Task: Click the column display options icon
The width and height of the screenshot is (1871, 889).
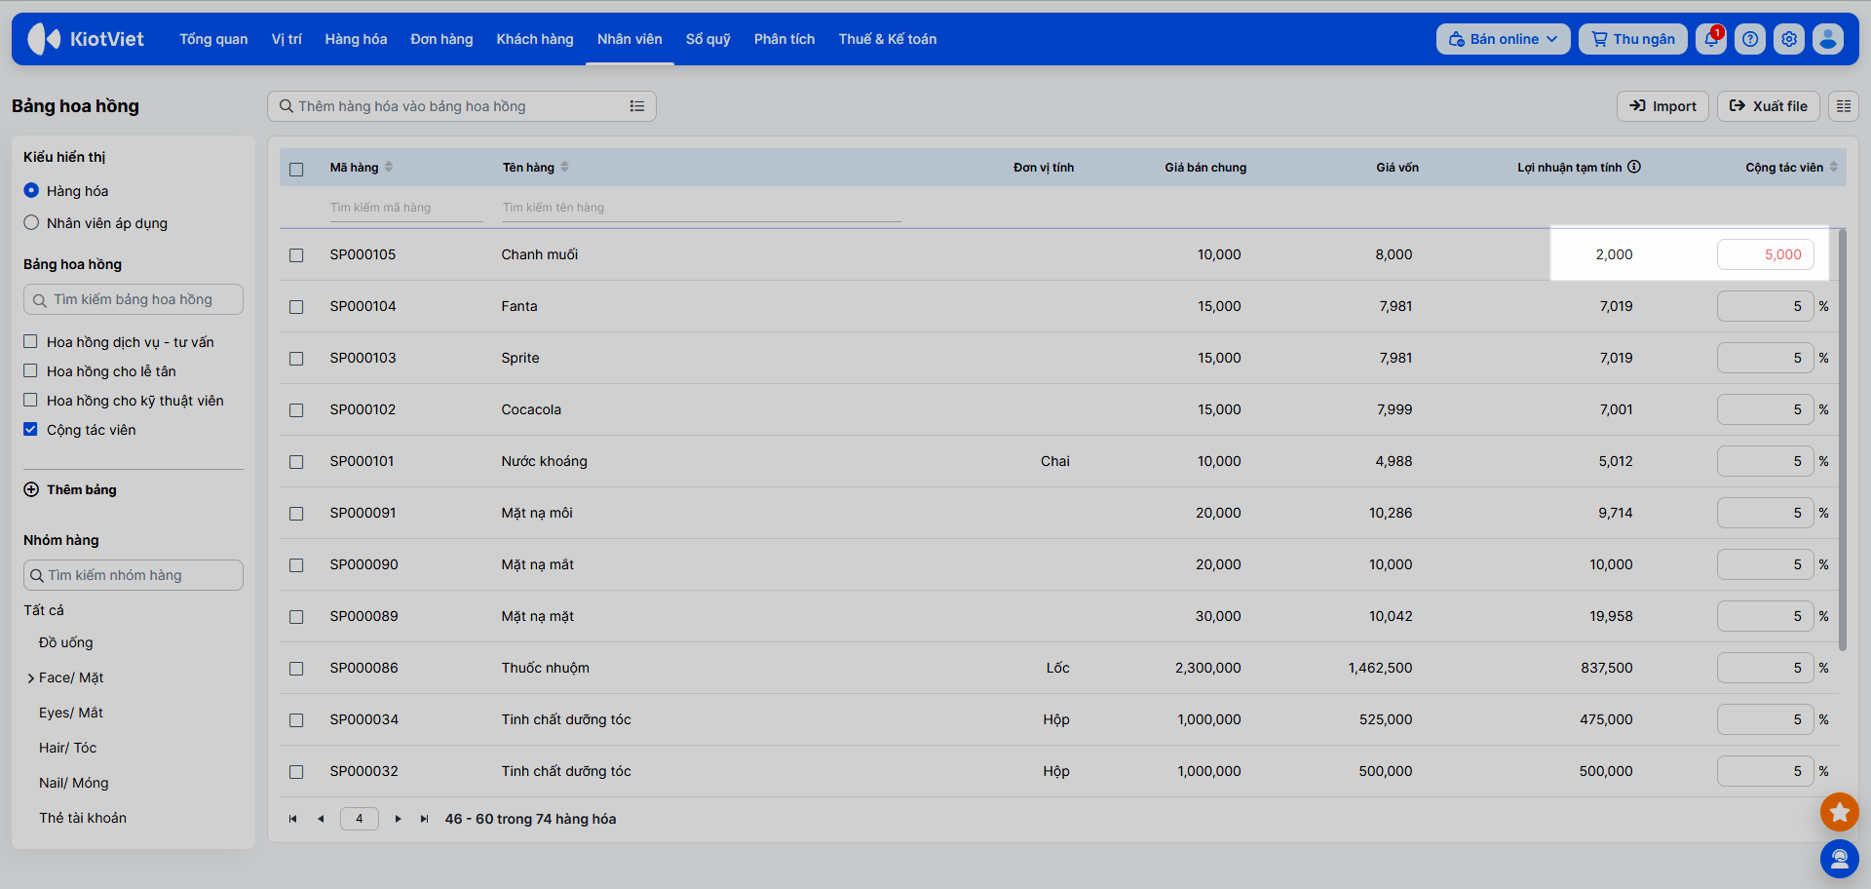Action: coord(1844,106)
